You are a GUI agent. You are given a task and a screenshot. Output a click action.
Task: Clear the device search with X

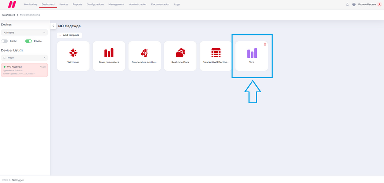click(x=44, y=58)
